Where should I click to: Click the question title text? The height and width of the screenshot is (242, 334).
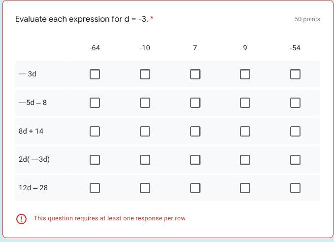tap(82, 19)
